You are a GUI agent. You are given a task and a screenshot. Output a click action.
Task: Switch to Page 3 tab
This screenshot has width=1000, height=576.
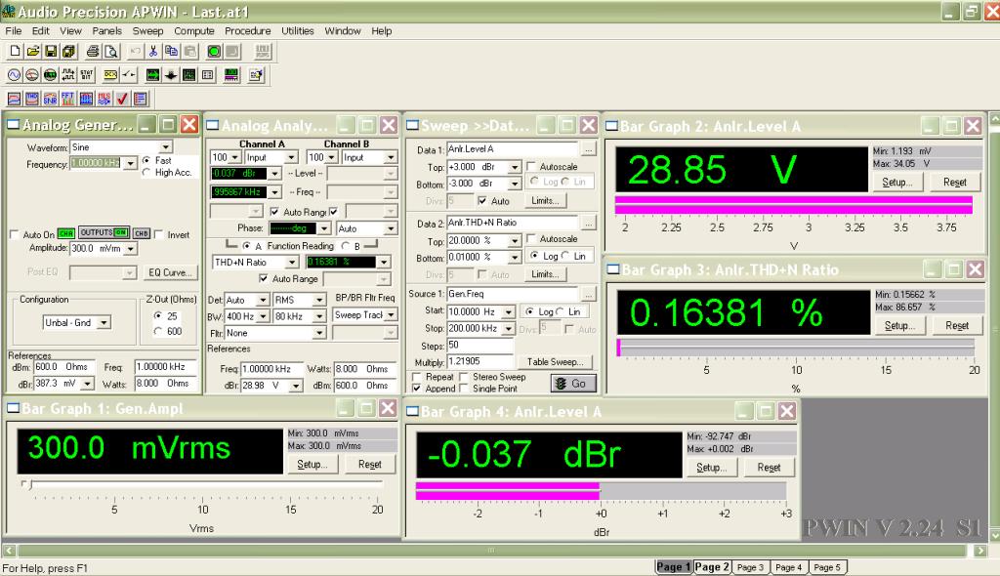coord(750,567)
